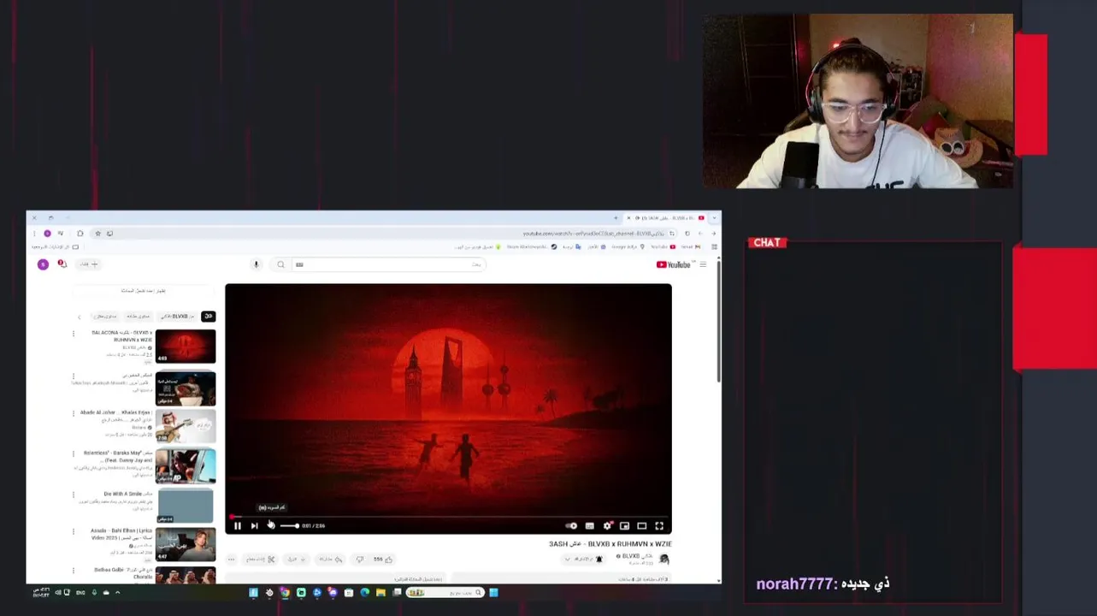Pause the YouTube video
The width and height of the screenshot is (1097, 616).
(237, 526)
